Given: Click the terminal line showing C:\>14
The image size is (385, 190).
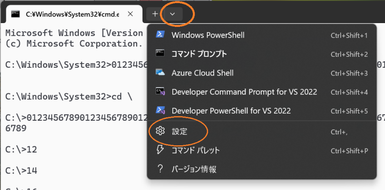Looking at the screenshot, I should [21, 170].
